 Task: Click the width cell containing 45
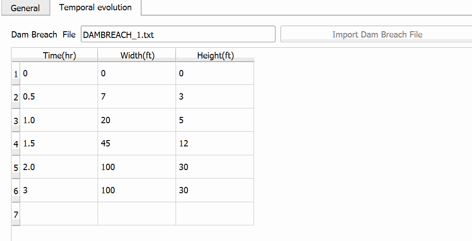coord(137,144)
